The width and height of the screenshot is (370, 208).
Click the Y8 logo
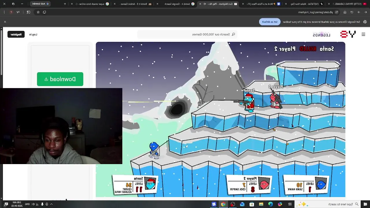(x=348, y=34)
